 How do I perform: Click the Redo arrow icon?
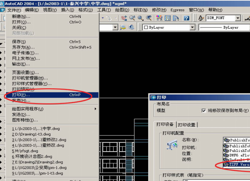coord(109,18)
